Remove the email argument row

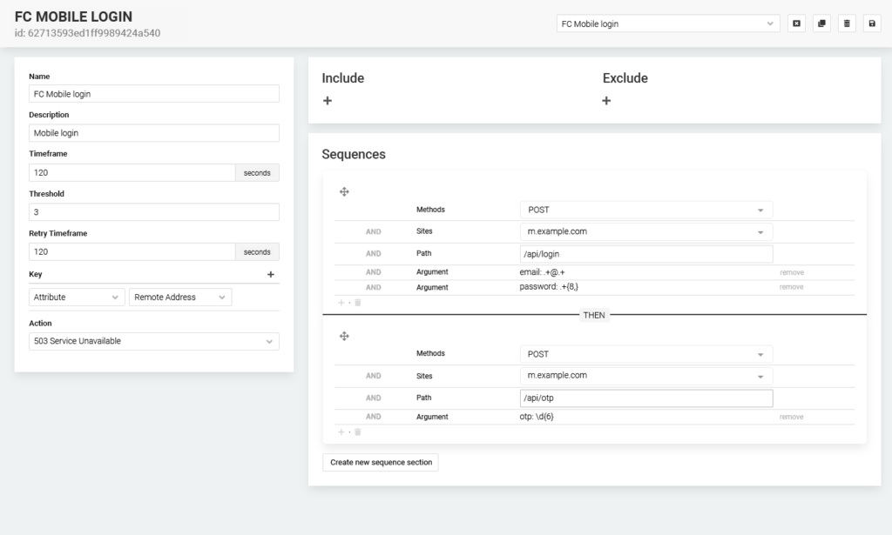(791, 272)
